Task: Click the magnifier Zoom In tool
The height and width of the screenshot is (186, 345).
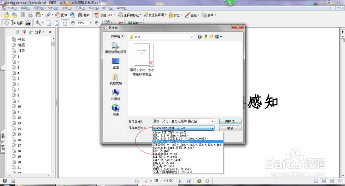Action: pyautogui.click(x=38, y=23)
